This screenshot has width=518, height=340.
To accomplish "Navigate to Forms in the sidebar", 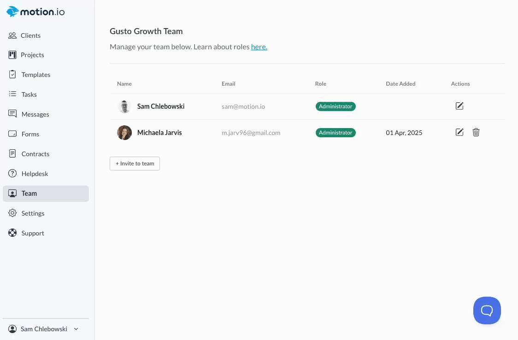I will (x=30, y=134).
